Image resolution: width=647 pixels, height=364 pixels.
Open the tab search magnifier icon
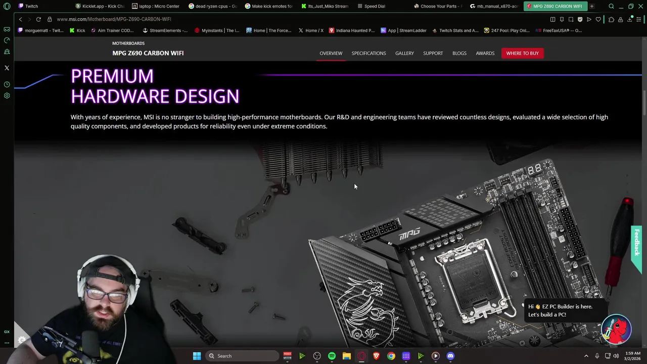(x=611, y=6)
